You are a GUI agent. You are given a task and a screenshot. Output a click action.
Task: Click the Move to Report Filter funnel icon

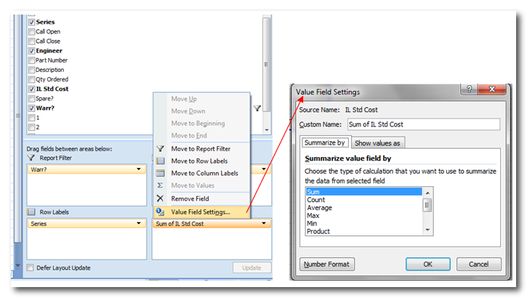(x=161, y=148)
